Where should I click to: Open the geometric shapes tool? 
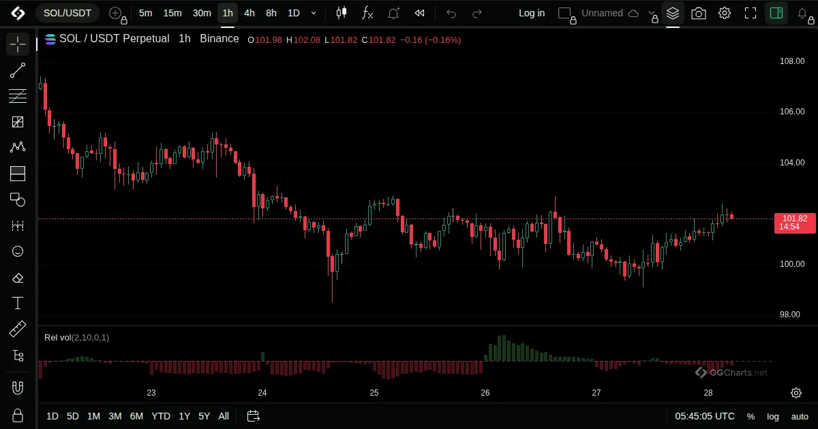[18, 200]
